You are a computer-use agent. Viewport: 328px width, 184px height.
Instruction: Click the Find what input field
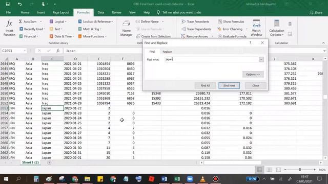(x=212, y=59)
